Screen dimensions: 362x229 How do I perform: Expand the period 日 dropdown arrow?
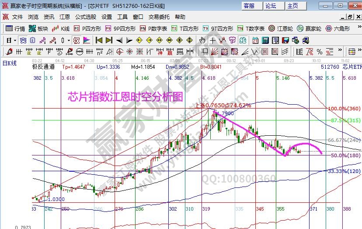click(14, 40)
